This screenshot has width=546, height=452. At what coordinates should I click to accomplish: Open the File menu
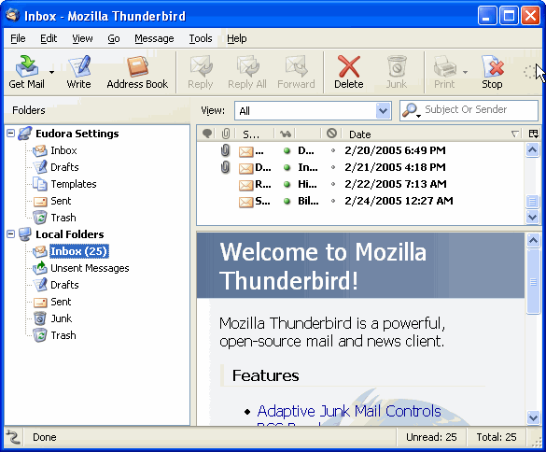click(18, 38)
